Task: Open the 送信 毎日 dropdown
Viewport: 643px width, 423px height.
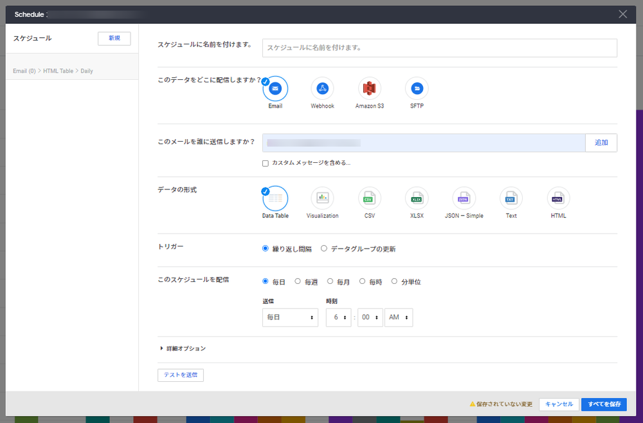Action: [290, 317]
